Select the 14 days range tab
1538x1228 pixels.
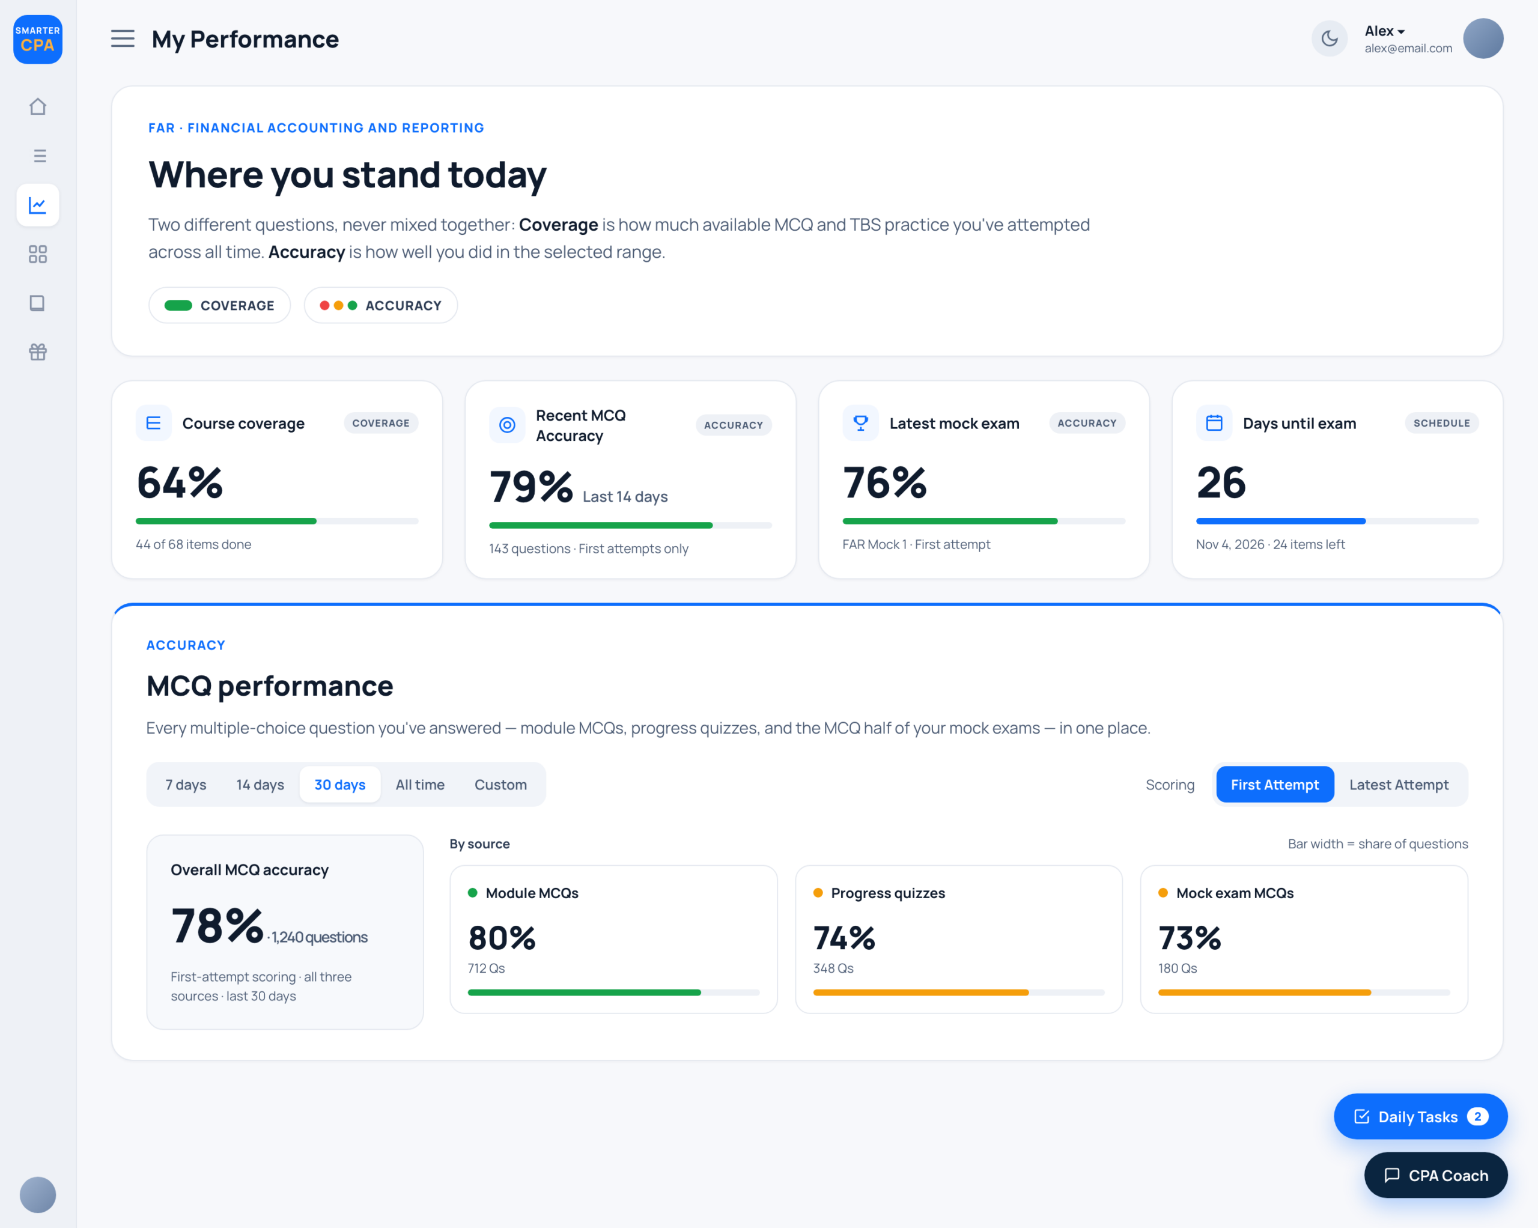click(x=260, y=784)
